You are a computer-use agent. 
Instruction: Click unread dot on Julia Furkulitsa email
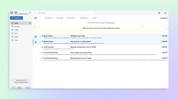(x=42, y=47)
